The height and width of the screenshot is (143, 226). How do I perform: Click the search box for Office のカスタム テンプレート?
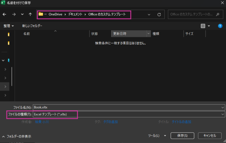pyautogui.click(x=193, y=14)
